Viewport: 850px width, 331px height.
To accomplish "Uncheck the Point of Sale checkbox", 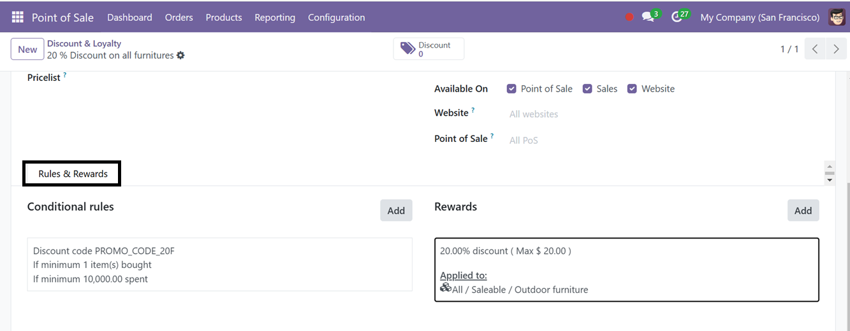I will click(511, 88).
